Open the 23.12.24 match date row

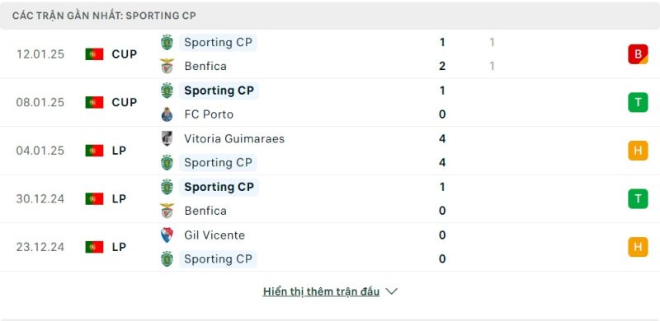pos(330,247)
